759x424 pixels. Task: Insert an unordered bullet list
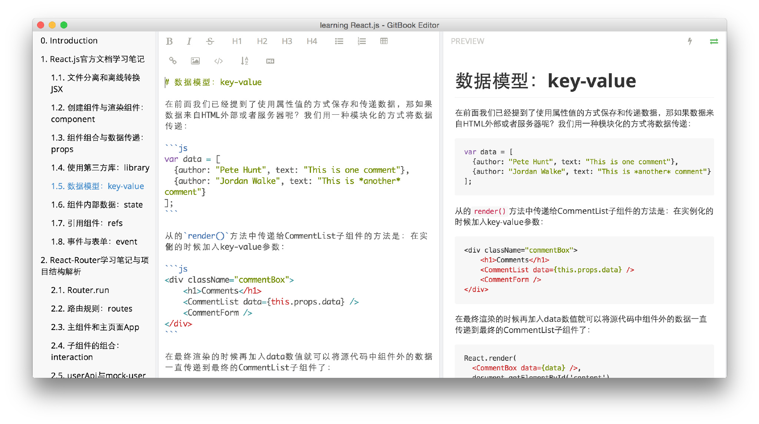[339, 41]
